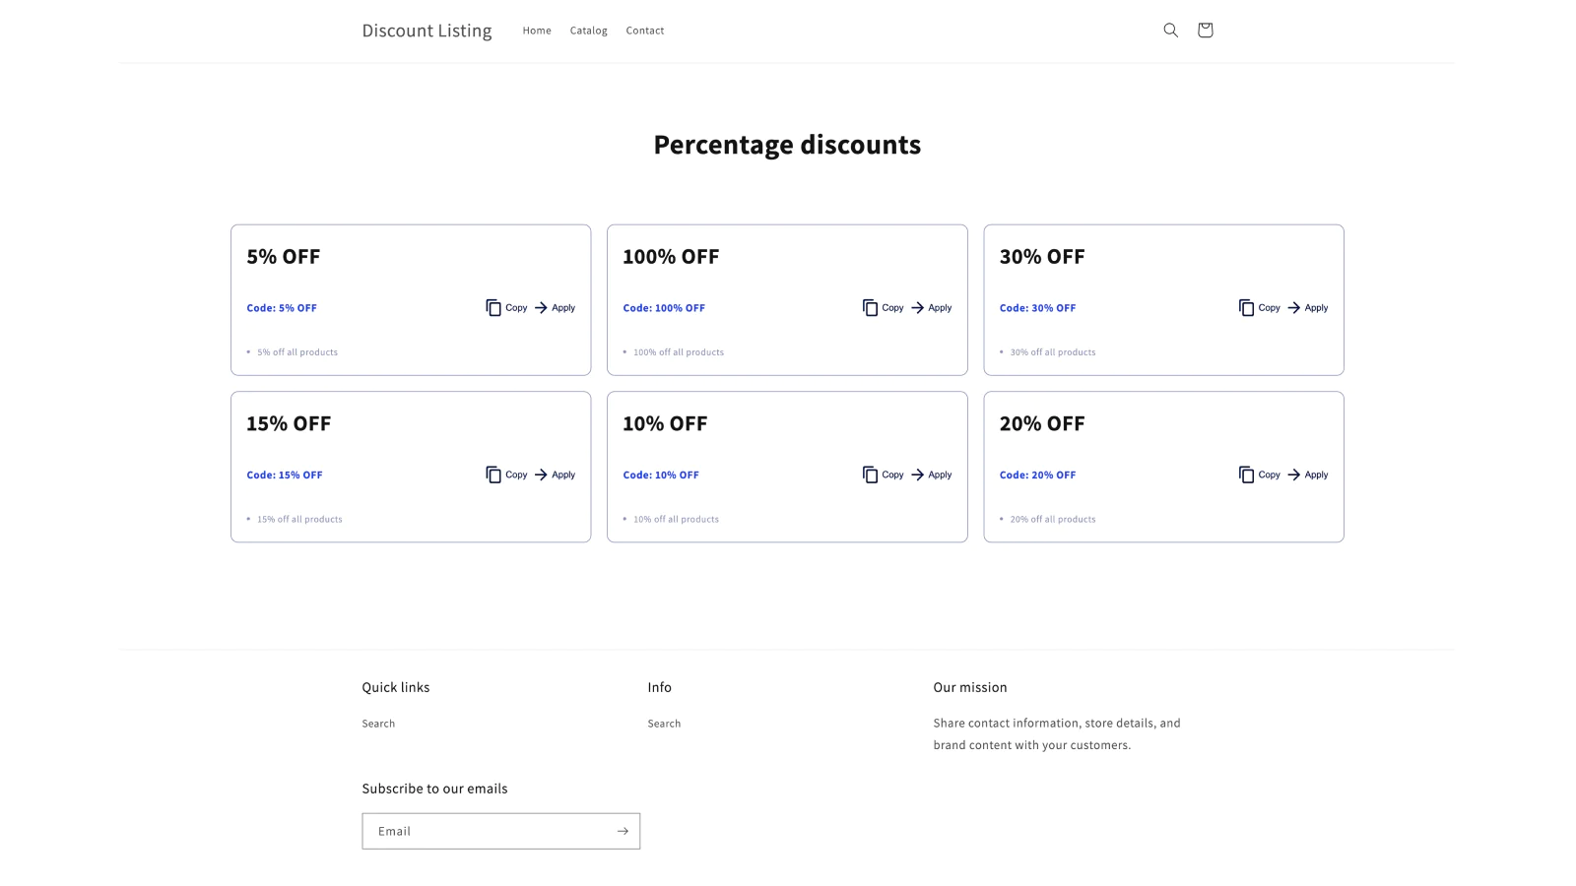Click the '5% OFF' card title

tap(284, 257)
